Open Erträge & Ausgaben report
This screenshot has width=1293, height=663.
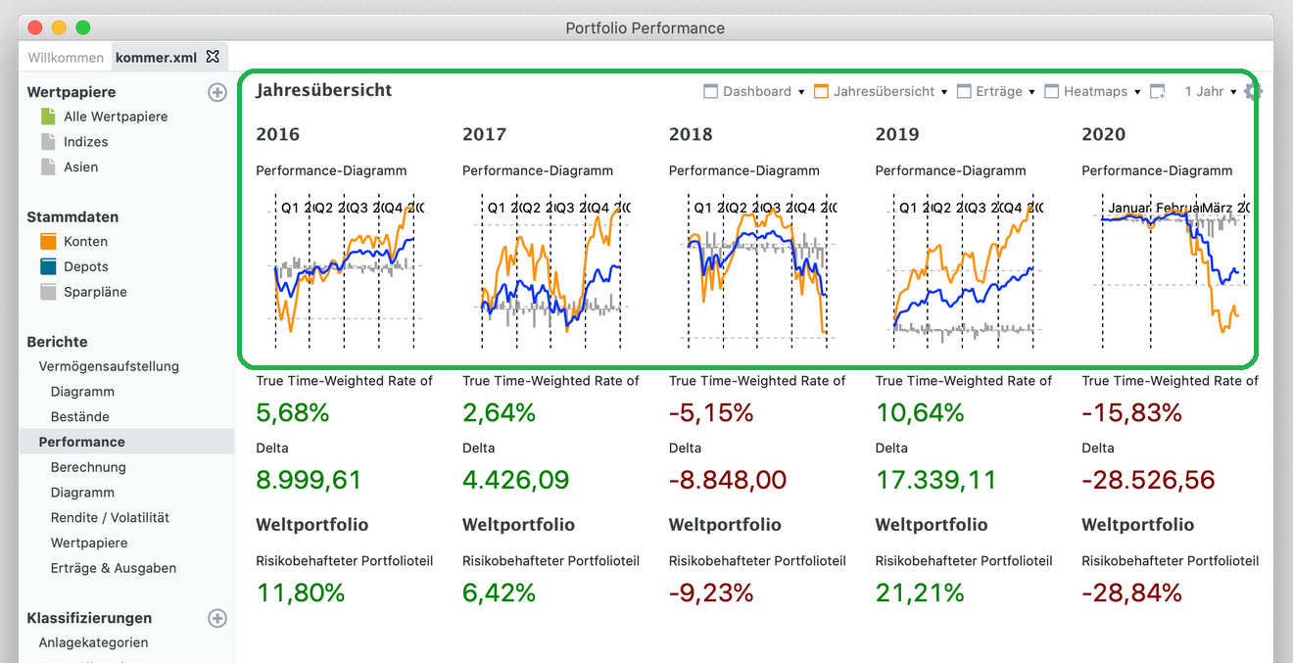click(114, 568)
